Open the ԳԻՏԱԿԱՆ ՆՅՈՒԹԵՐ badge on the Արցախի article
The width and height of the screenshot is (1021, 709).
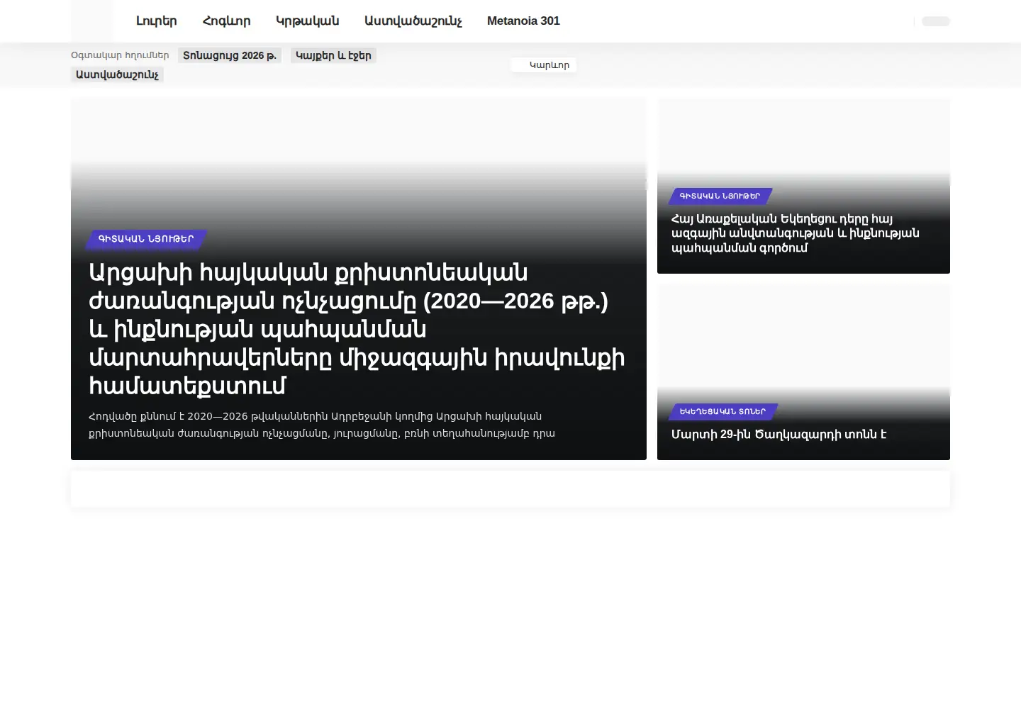146,239
